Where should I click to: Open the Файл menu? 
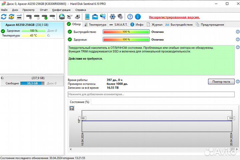pyautogui.click(x=4, y=10)
